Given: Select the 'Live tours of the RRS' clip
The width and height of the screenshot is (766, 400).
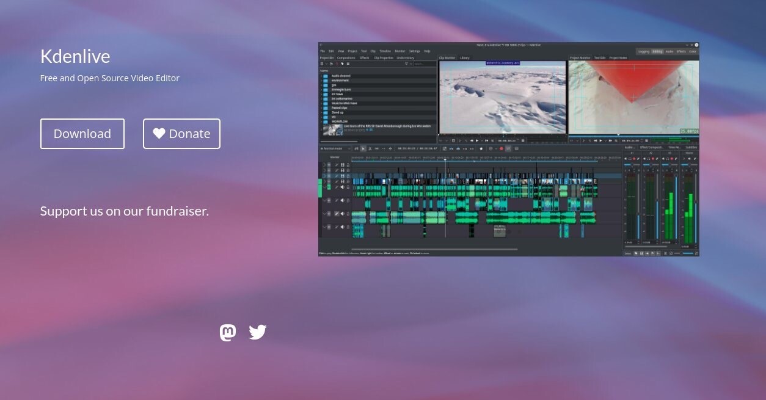Looking at the screenshot, I should coord(378,129).
